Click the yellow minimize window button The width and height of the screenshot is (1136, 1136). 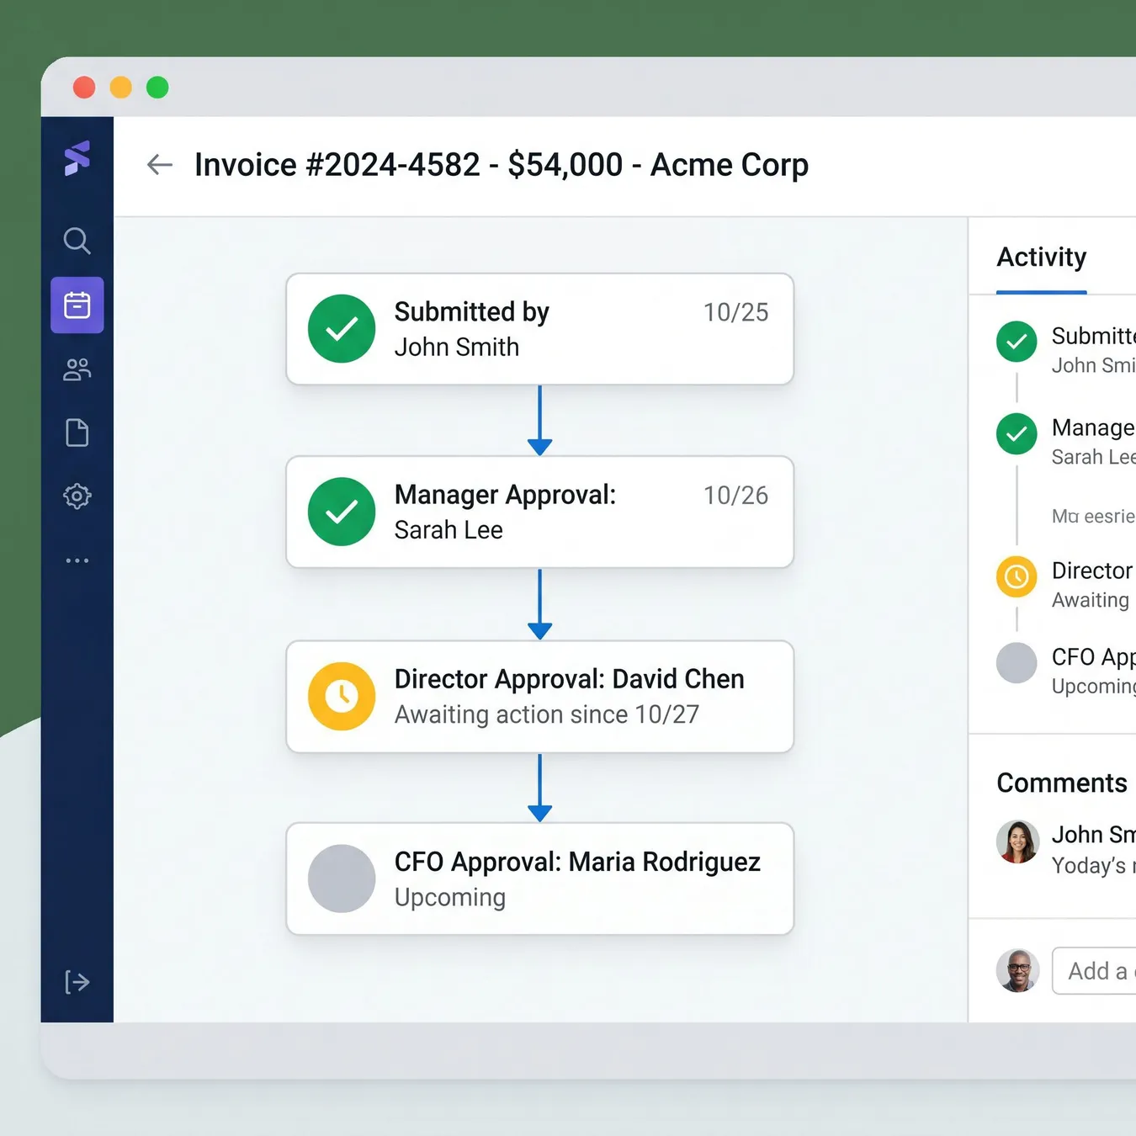coord(121,88)
